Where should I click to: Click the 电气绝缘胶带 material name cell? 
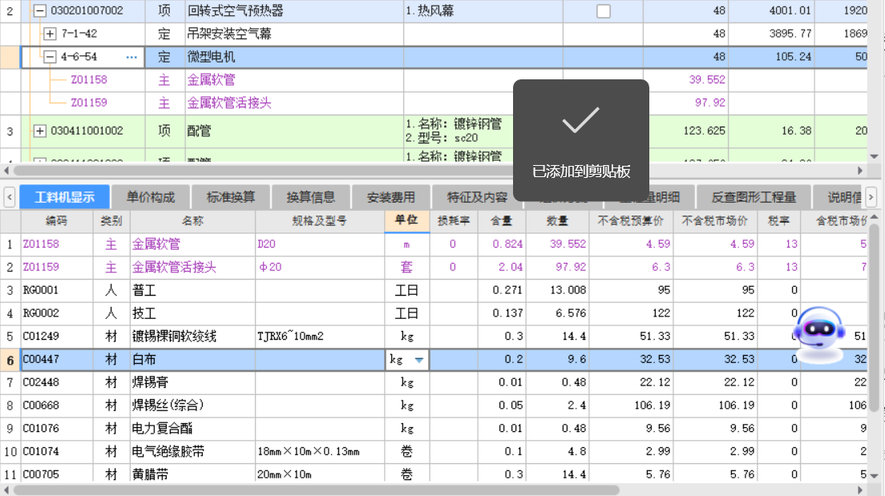192,452
